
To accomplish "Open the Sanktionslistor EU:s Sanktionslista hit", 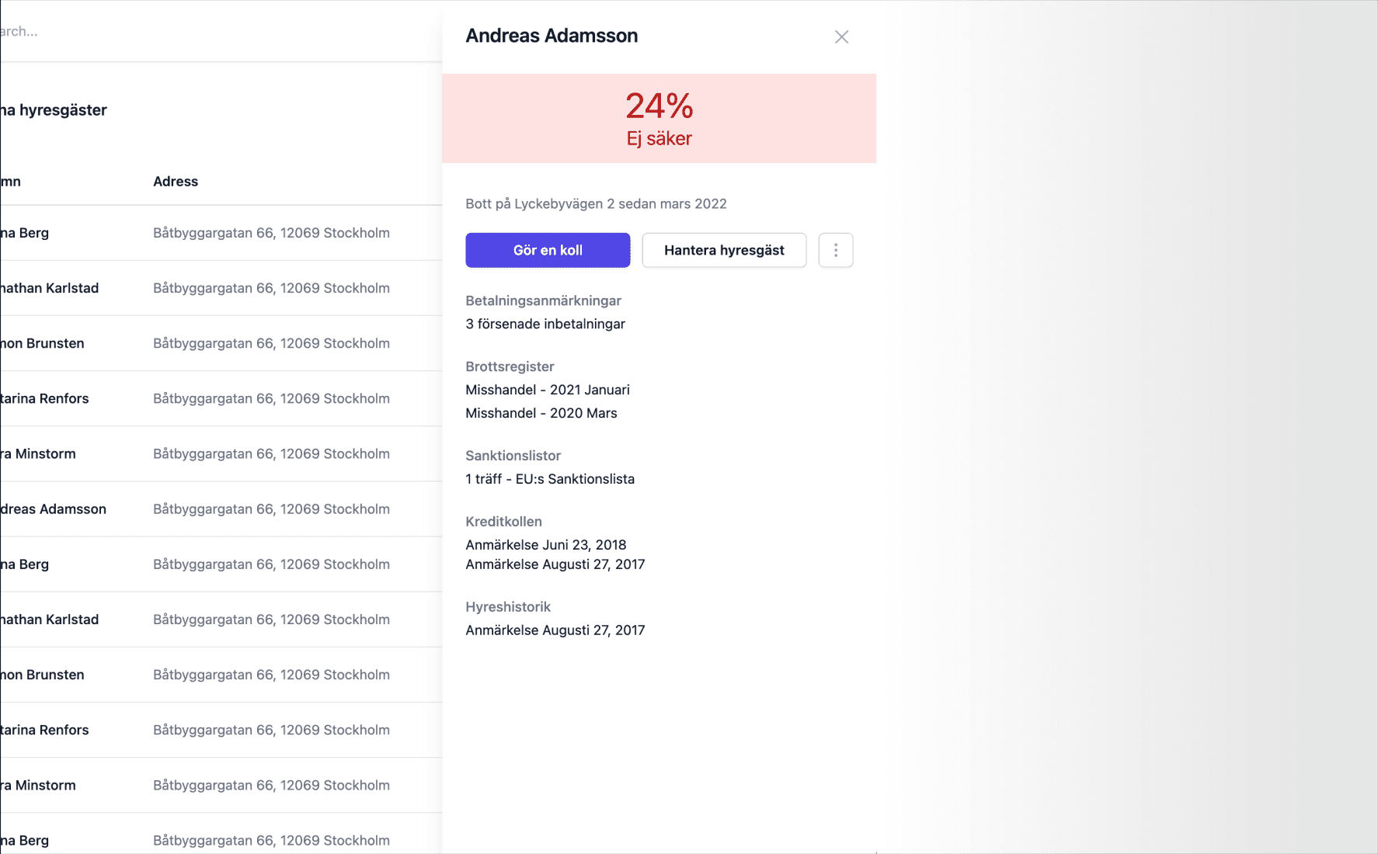I will (x=550, y=479).
